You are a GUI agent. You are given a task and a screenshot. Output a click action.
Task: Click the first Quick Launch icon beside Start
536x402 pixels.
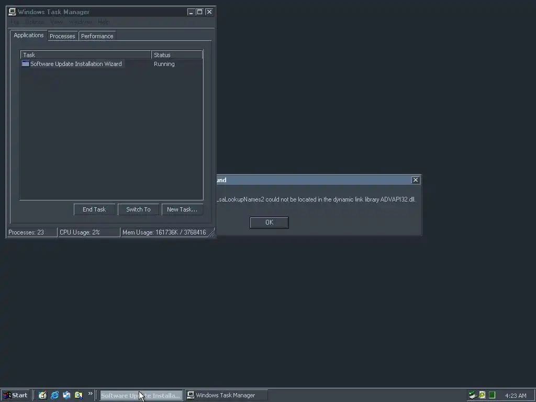click(42, 395)
